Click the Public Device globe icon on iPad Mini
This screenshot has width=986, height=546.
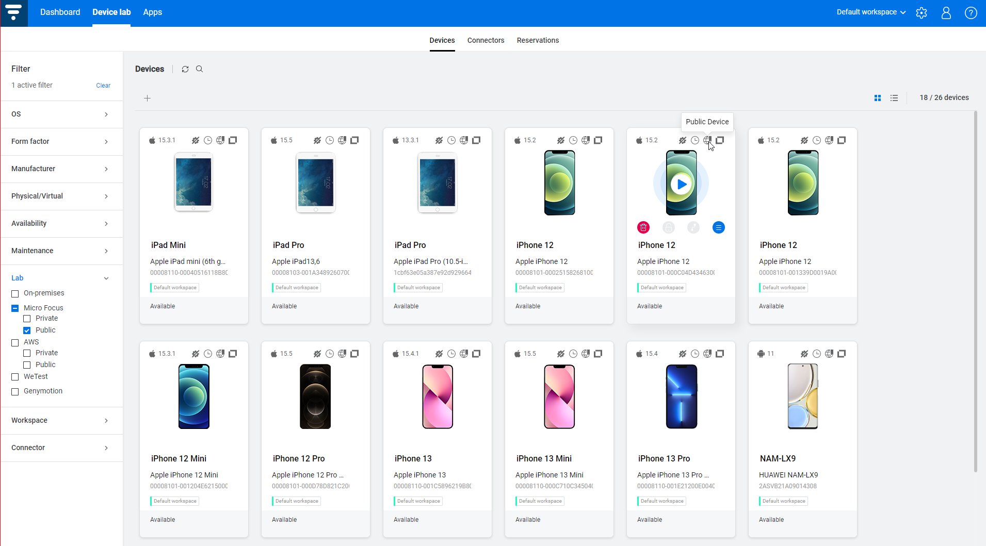pyautogui.click(x=220, y=140)
